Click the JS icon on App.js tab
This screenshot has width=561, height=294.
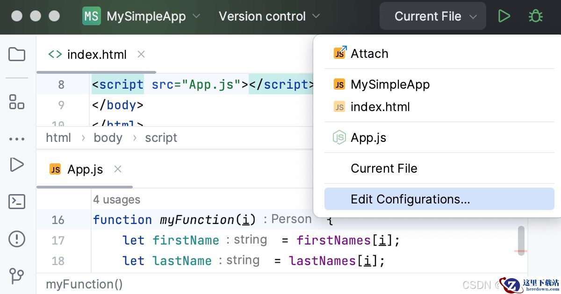(55, 169)
